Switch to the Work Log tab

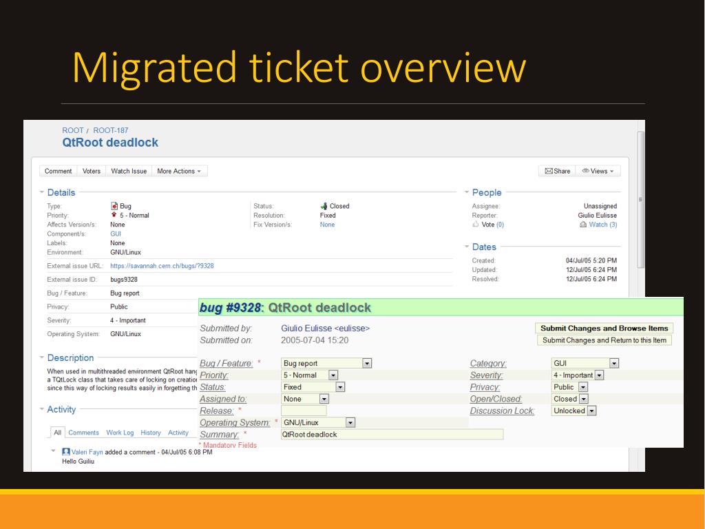point(120,433)
